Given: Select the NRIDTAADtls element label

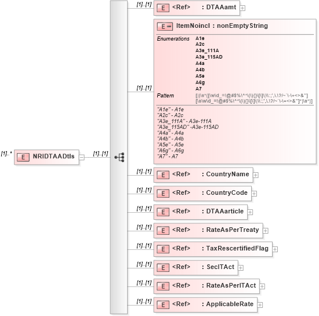Looking at the screenshot, I should point(54,157).
